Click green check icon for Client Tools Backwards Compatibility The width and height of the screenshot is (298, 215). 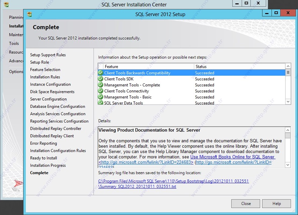tap(101, 73)
